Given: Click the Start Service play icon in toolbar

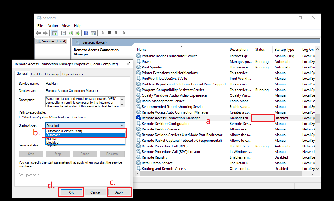Looking at the screenshot, I should [103, 33].
